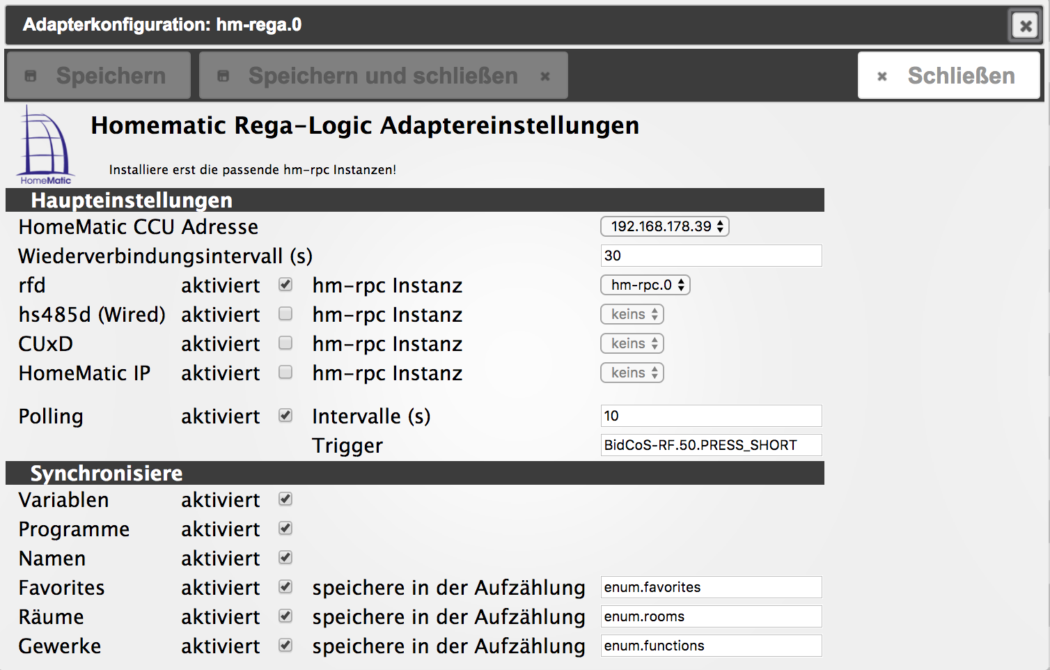Enable the CUxD aktiviert checkbox

point(285,343)
